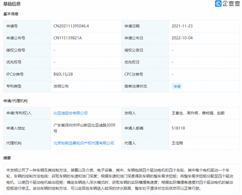242x195 pixels.
Task: Click the 优先权日 label cell
Action: [145, 62]
